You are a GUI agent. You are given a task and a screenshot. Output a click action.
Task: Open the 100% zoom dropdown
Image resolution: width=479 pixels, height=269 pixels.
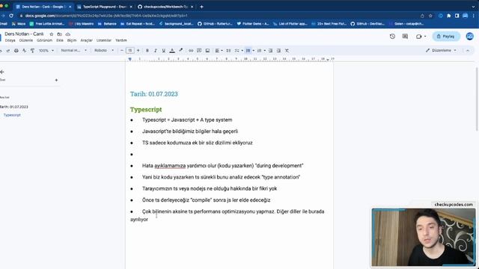point(46,51)
